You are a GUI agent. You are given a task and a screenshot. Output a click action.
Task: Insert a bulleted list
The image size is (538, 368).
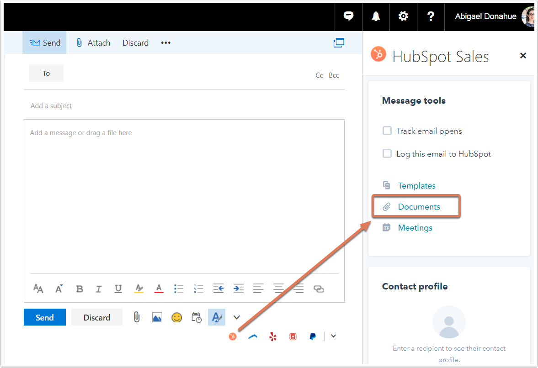178,289
